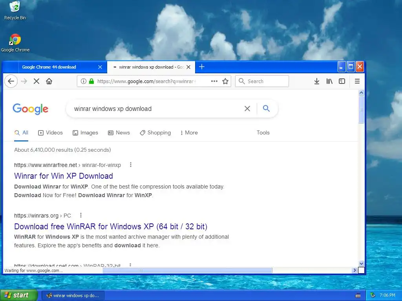The width and height of the screenshot is (402, 301).
Task: Click the vertical scrollbar up arrow
Action: pyautogui.click(x=361, y=92)
